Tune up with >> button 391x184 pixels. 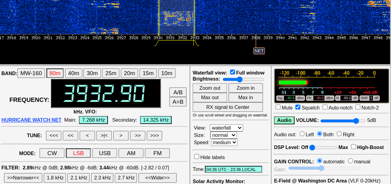[138, 136]
